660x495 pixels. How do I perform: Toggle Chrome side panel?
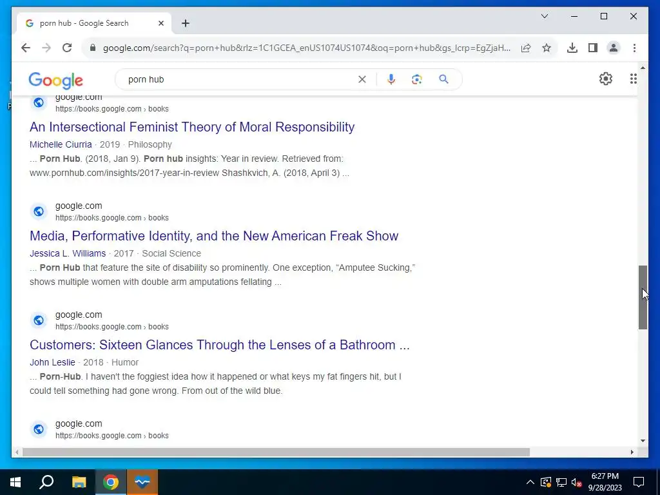click(593, 48)
